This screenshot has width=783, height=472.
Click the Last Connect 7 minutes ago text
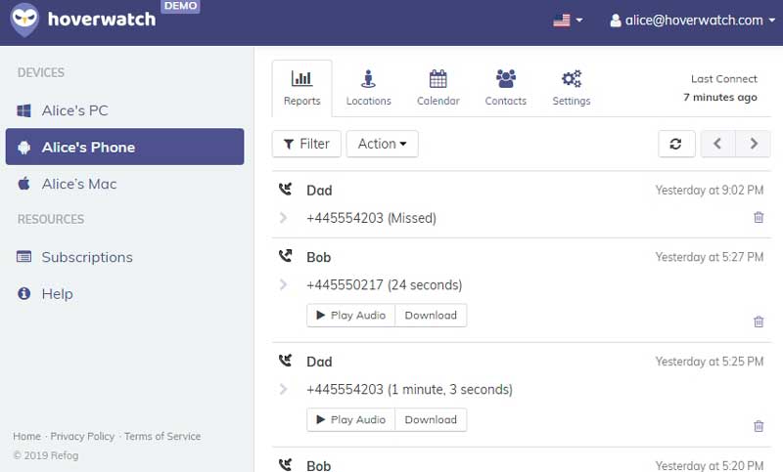[x=720, y=88]
